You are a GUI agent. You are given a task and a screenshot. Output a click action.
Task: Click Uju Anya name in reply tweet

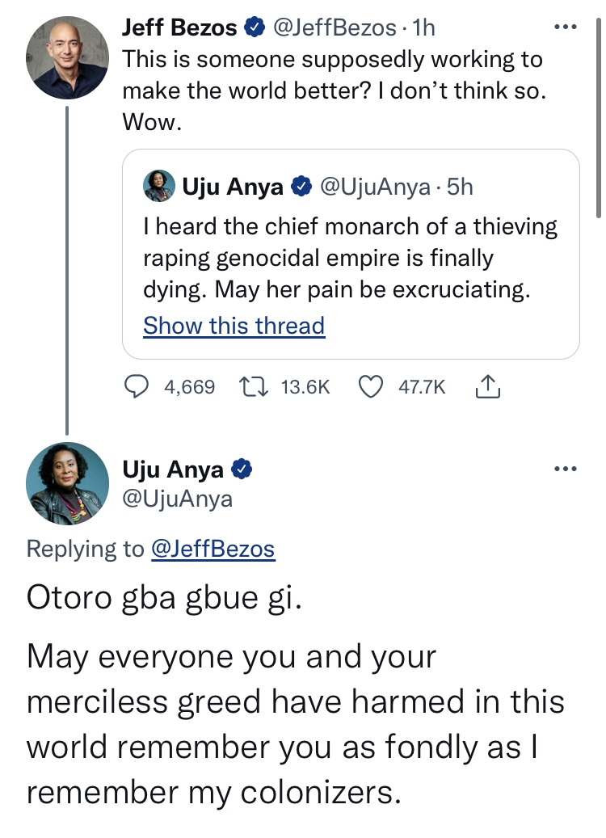[x=173, y=469]
